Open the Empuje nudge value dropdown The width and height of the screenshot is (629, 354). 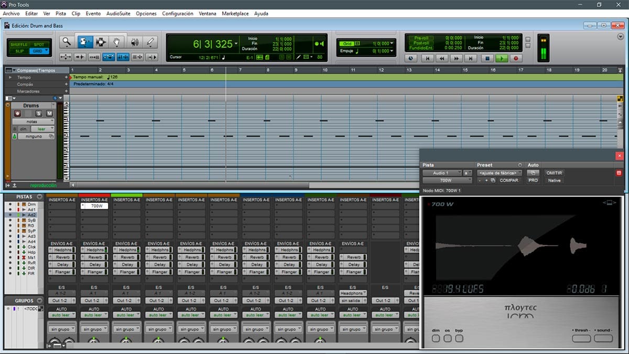392,51
